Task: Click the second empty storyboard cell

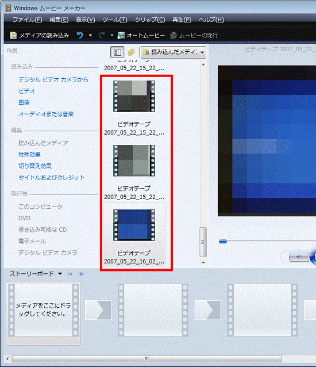Action: pos(153,310)
